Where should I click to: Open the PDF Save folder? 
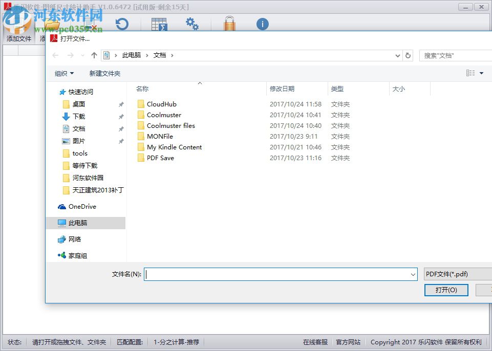(160, 158)
